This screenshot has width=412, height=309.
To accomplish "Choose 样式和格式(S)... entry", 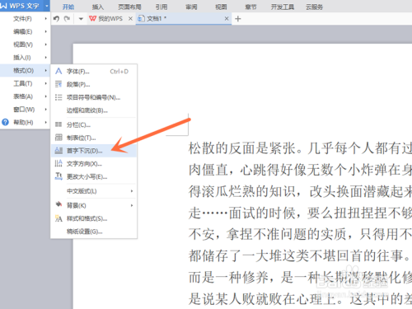I will click(x=94, y=218).
